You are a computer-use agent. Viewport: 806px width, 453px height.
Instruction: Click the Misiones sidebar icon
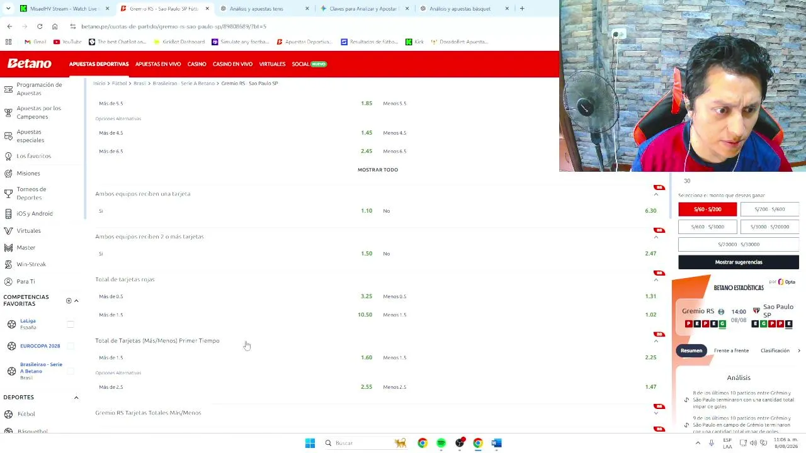pos(8,173)
